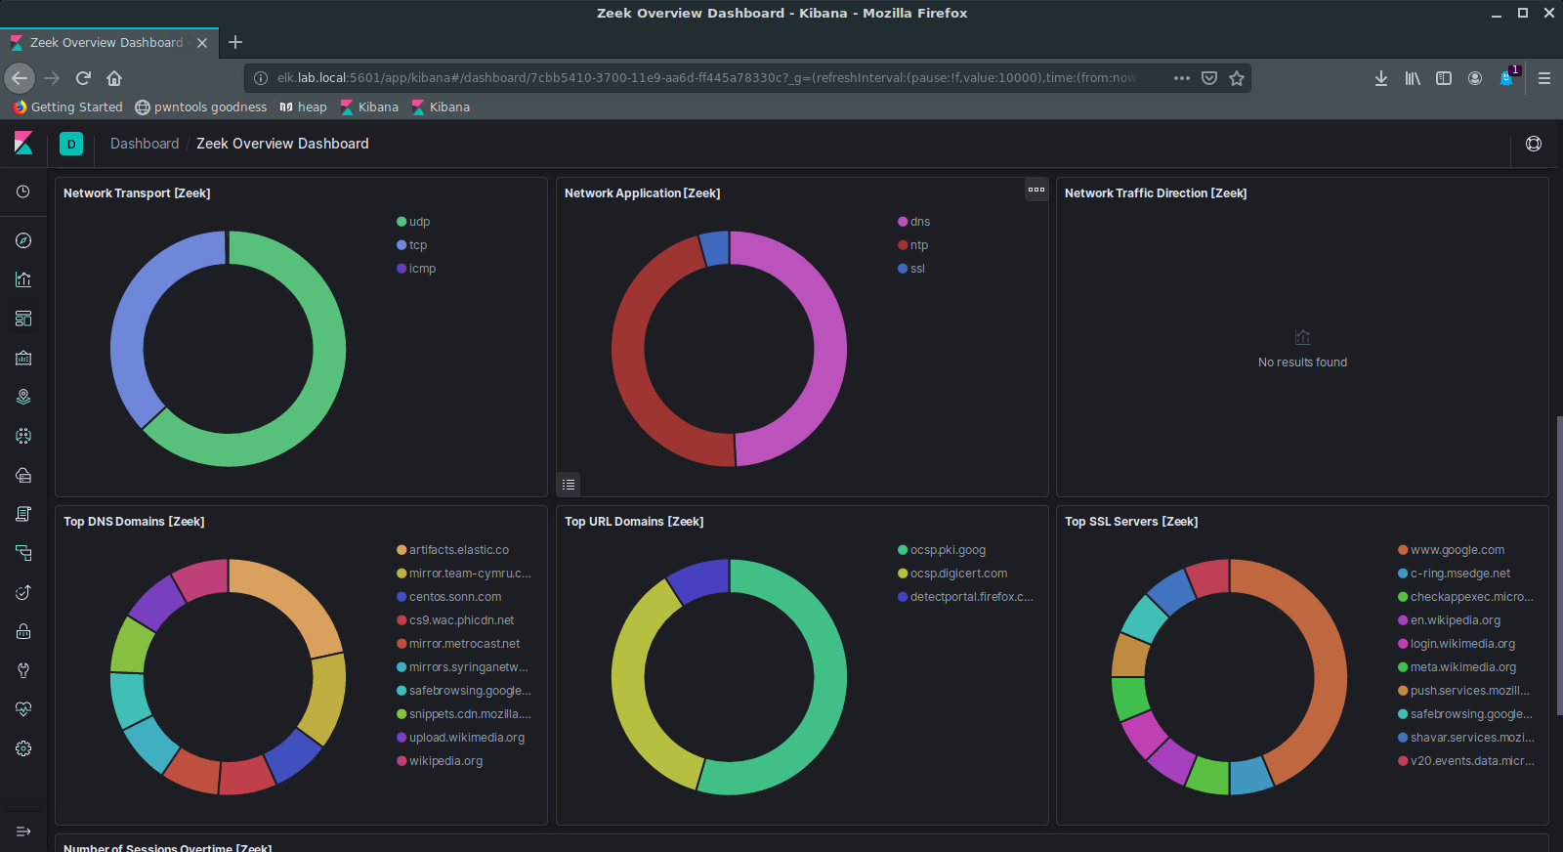Open Getting Started bookmark
This screenshot has width=1563, height=852.
coord(68,107)
